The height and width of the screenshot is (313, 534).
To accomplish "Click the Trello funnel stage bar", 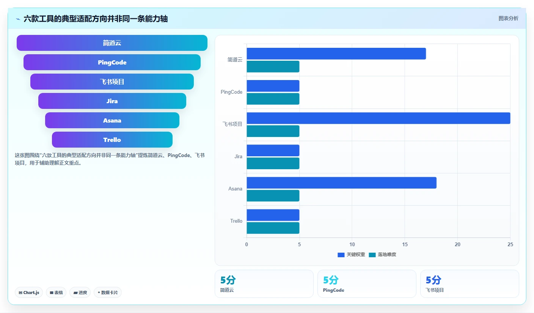I will click(x=112, y=140).
